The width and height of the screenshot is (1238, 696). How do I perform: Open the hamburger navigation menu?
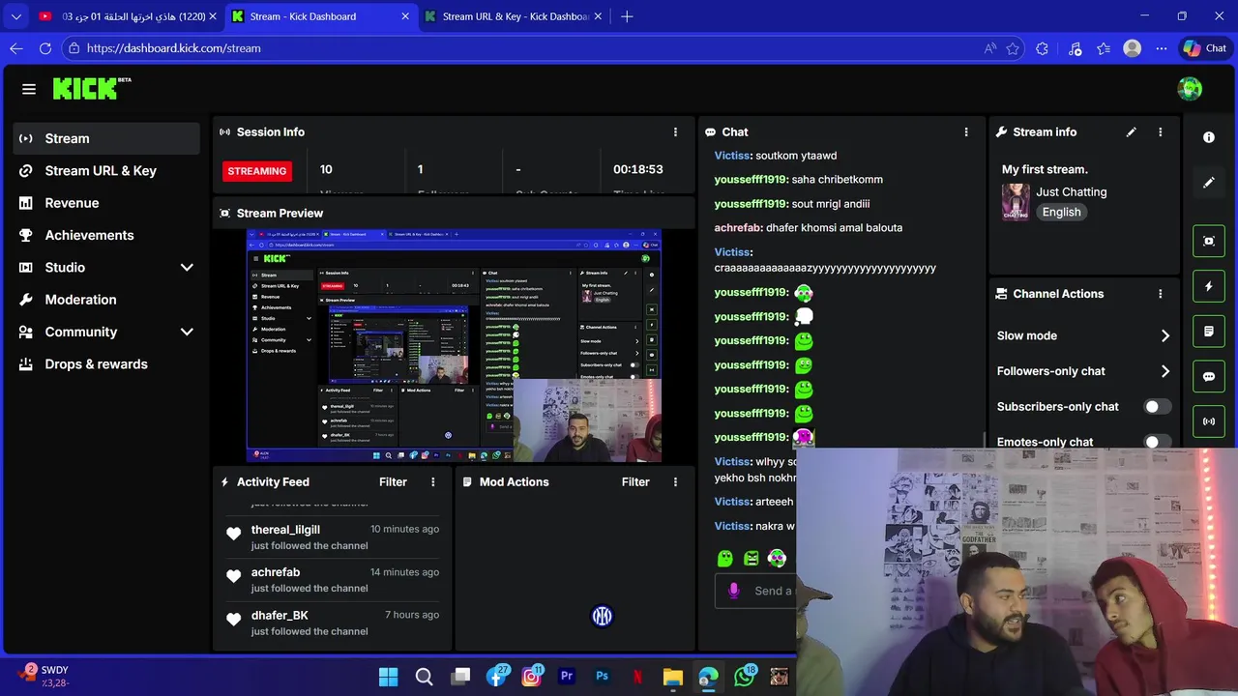pyautogui.click(x=29, y=89)
